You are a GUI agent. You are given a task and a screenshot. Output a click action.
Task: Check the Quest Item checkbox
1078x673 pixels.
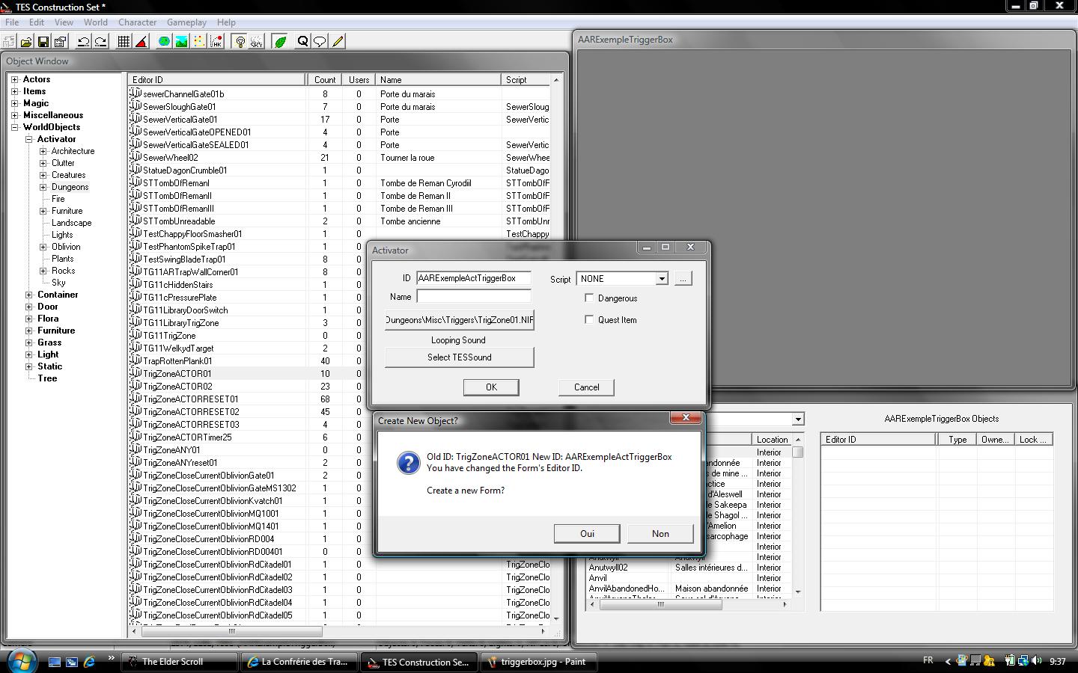(x=589, y=319)
